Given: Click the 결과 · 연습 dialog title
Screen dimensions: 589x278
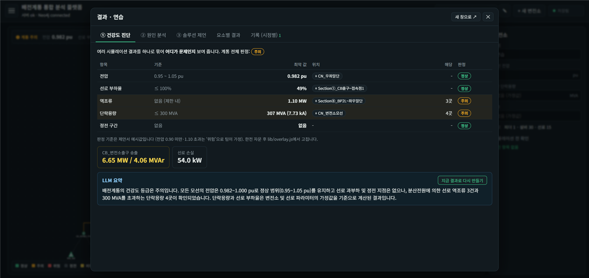Looking at the screenshot, I should (x=110, y=17).
